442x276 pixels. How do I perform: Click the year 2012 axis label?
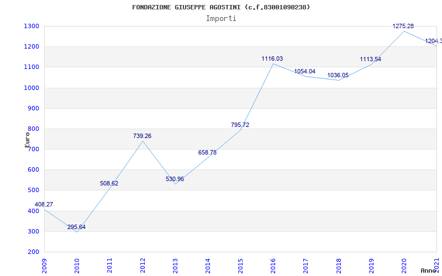143,266
